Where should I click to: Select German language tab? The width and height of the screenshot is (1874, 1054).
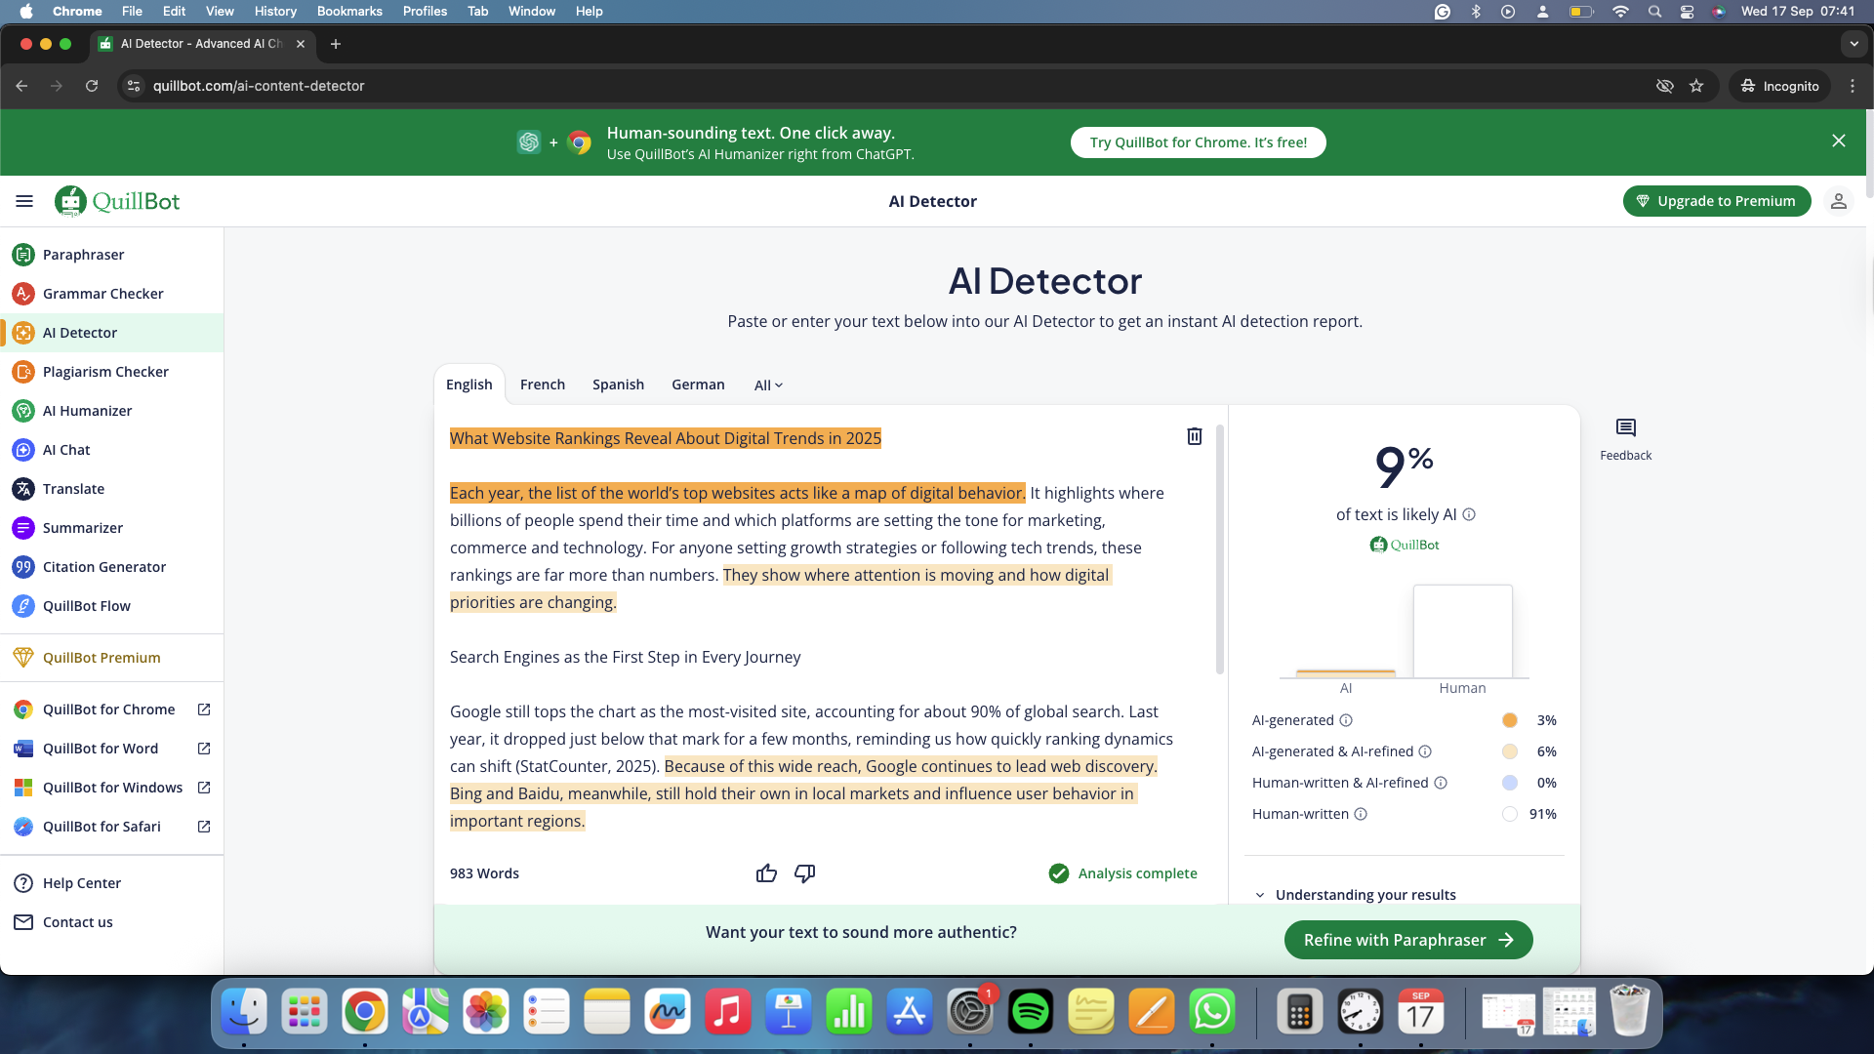click(x=698, y=385)
